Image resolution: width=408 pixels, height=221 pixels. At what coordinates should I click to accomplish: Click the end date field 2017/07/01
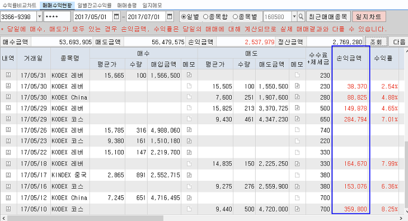146,17
